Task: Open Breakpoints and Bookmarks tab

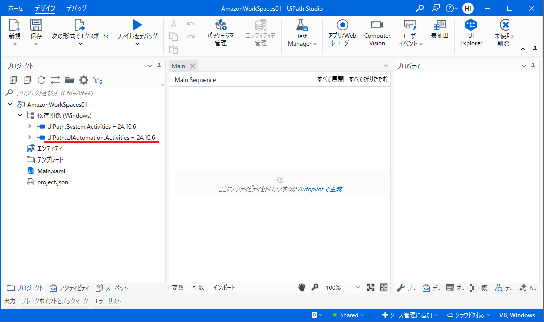Action: point(54,301)
